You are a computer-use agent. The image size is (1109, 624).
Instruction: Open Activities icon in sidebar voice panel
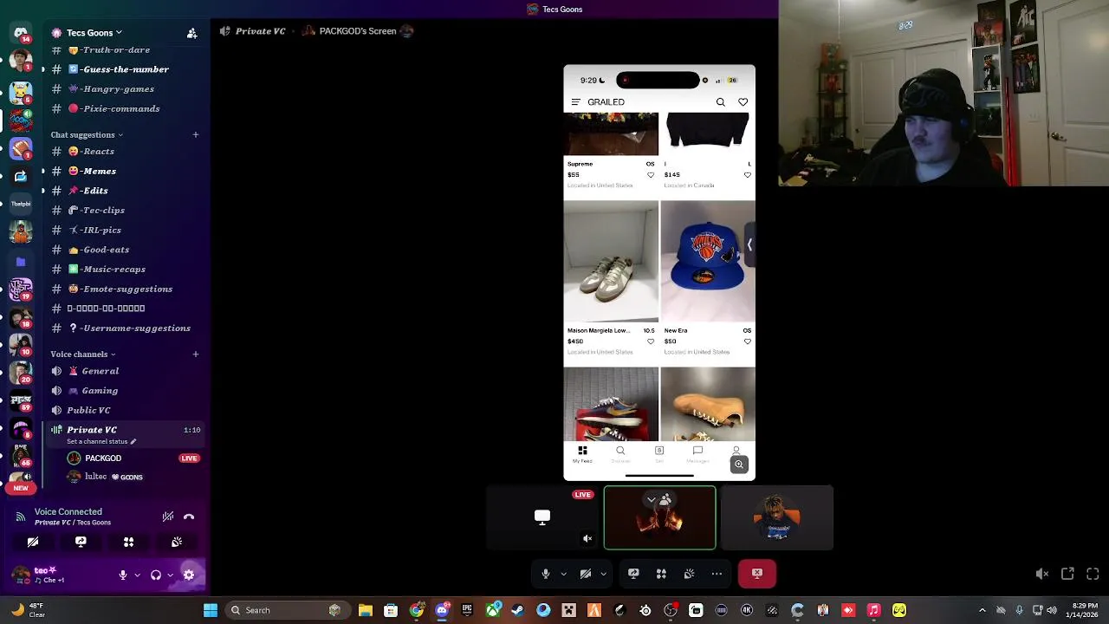point(128,542)
